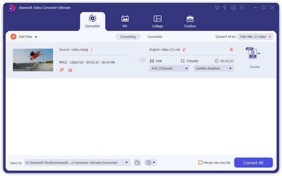Screen dimensions: 282x176
Task: Click the Convert All button
Action: tap(253, 163)
